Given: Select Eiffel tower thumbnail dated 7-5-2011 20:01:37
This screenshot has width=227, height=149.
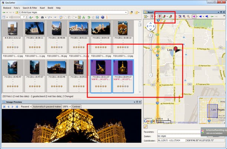Looking at the screenshot, I should point(101,76).
